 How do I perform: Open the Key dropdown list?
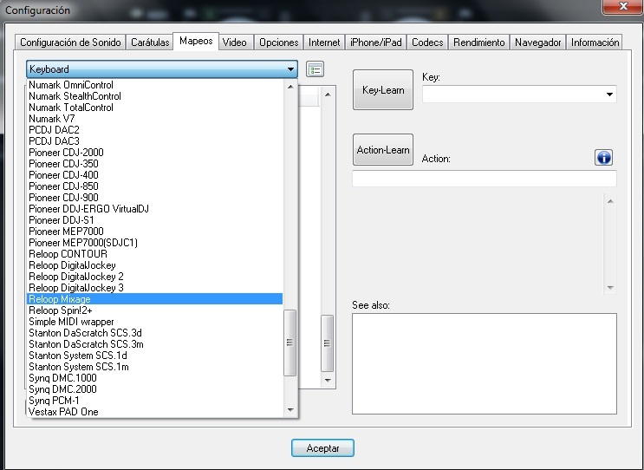click(609, 94)
